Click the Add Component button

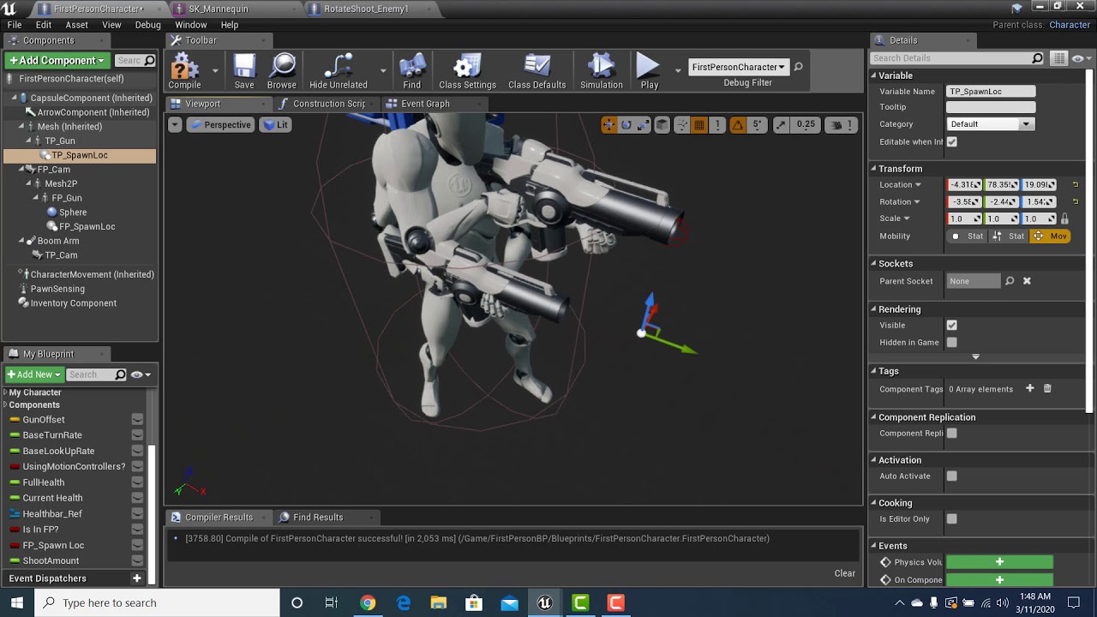coord(57,60)
